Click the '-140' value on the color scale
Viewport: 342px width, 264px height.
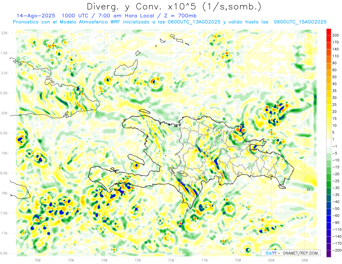[x=337, y=236]
